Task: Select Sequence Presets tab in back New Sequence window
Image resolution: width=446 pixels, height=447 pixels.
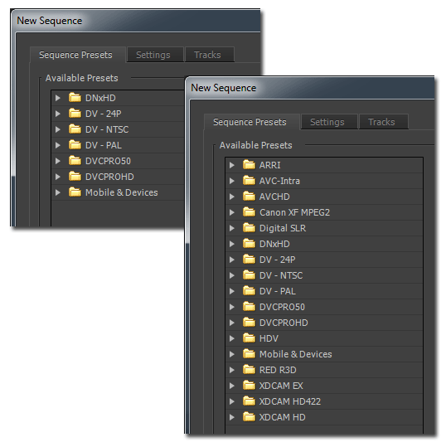Action: pyautogui.click(x=78, y=55)
